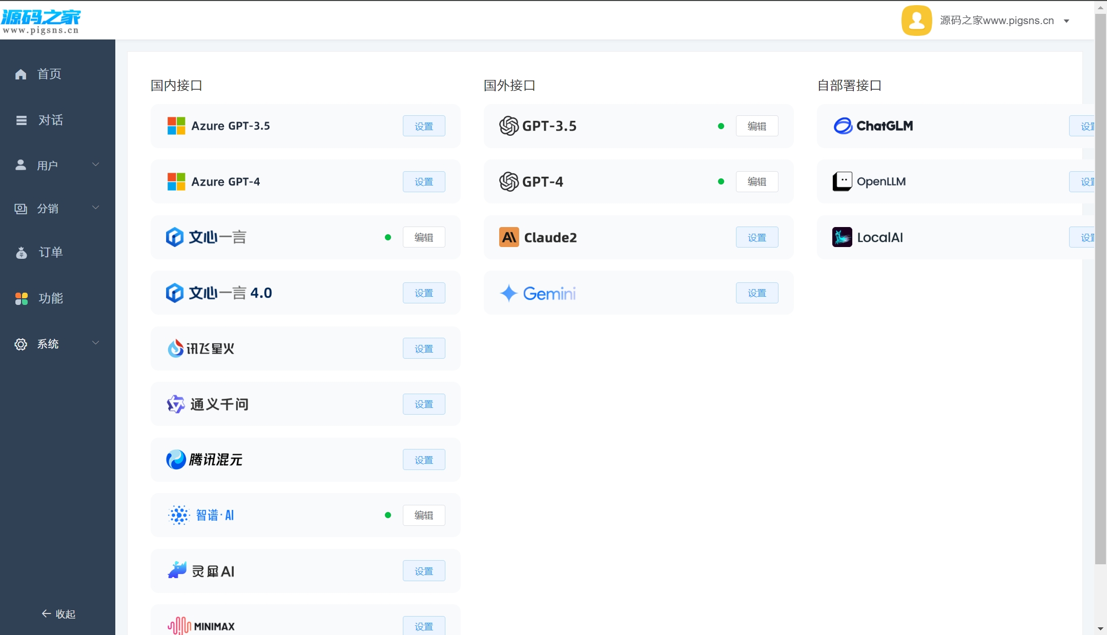This screenshot has width=1107, height=635.
Task: Click the 用户 person icon in sidebar
Action: coord(20,165)
